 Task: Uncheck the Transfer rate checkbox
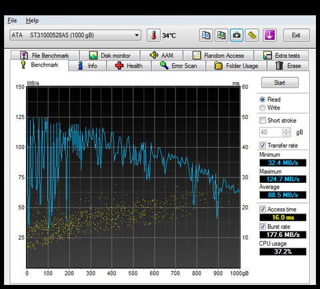coord(263,146)
